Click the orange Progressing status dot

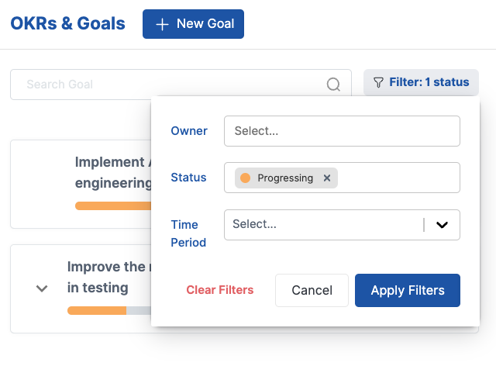245,178
